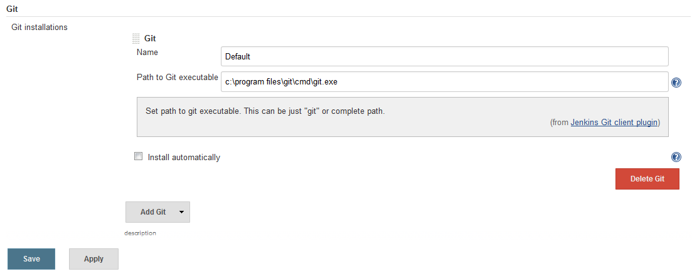Click the Git installations label

[40, 27]
